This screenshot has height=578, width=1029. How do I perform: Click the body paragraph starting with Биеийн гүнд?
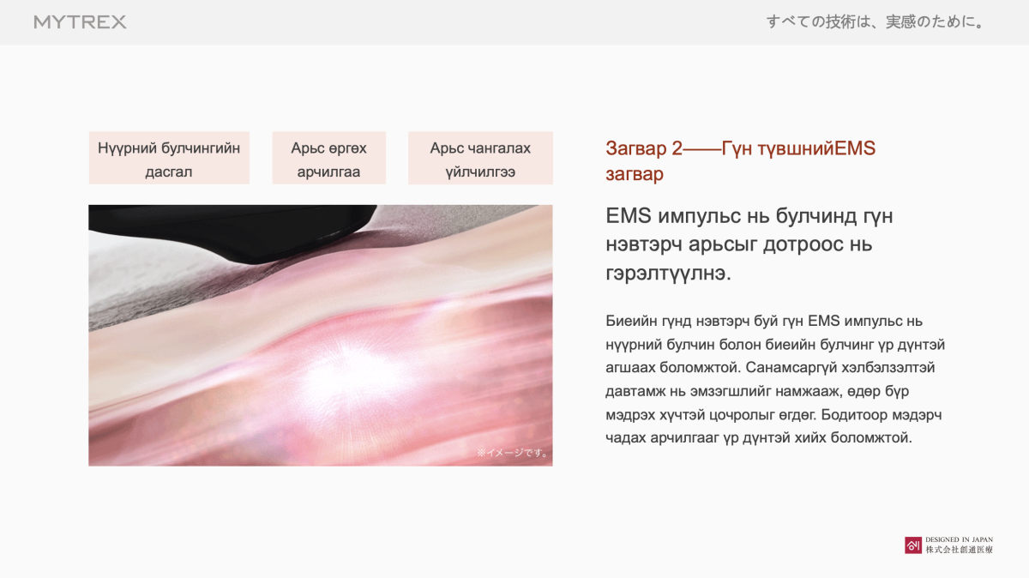tap(774, 379)
